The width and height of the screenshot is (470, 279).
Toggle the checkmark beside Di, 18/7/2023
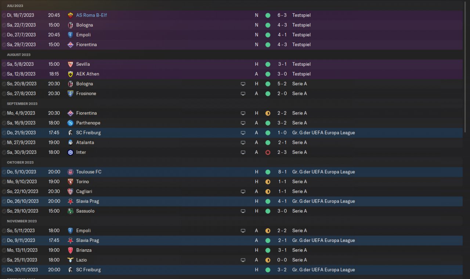coord(4,15)
